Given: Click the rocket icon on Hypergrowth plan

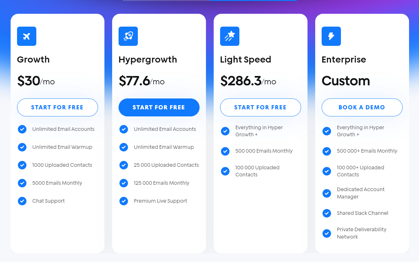Looking at the screenshot, I should 128,36.
